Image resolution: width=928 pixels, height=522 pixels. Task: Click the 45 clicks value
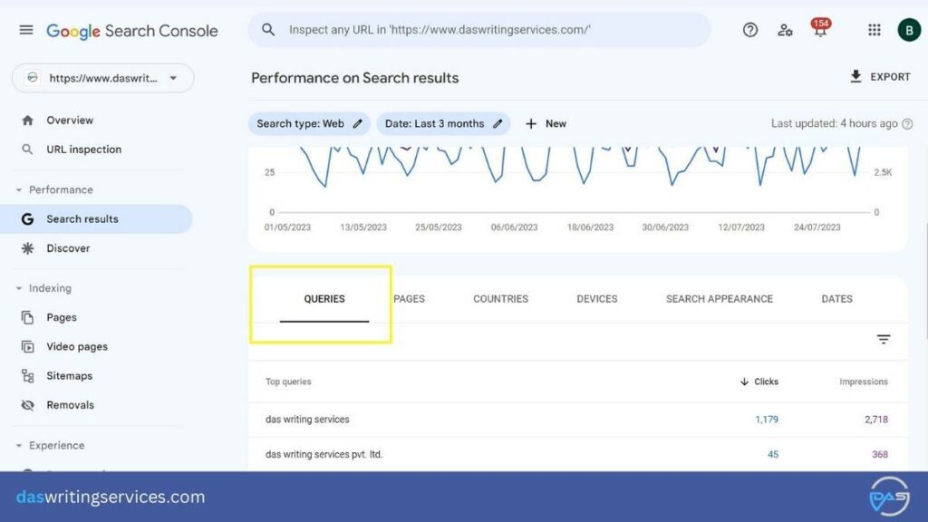(773, 455)
